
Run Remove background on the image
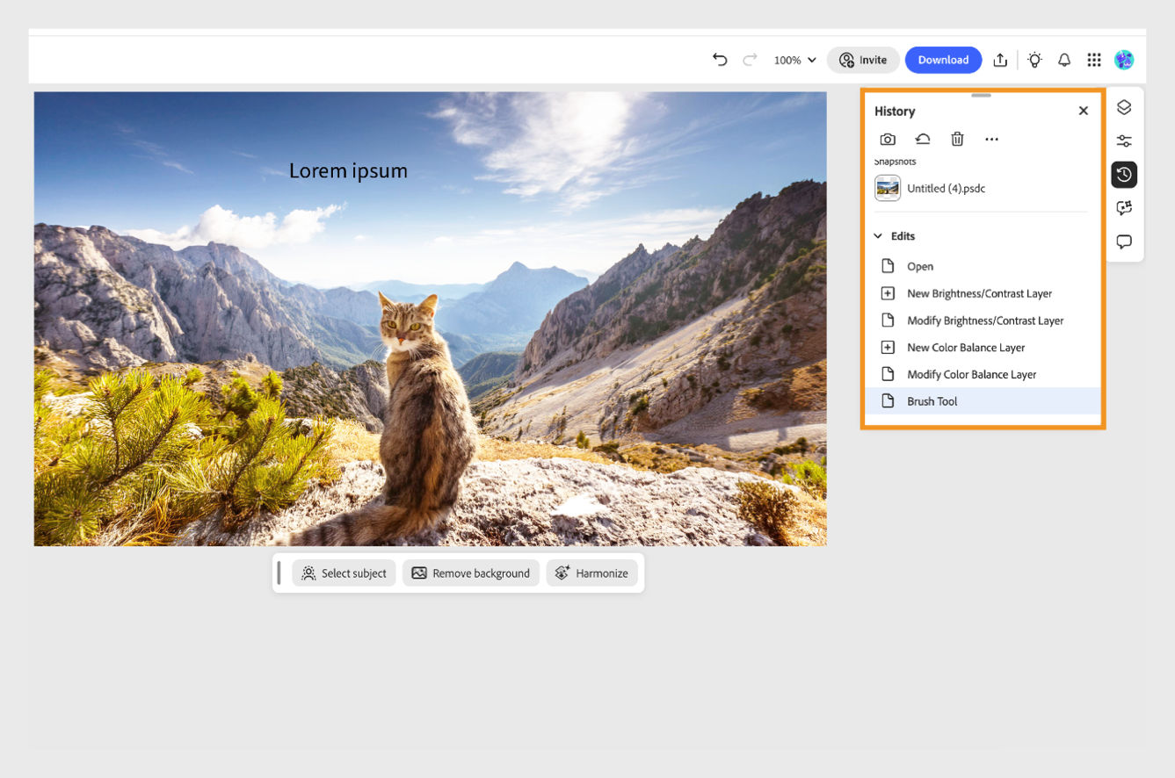471,573
